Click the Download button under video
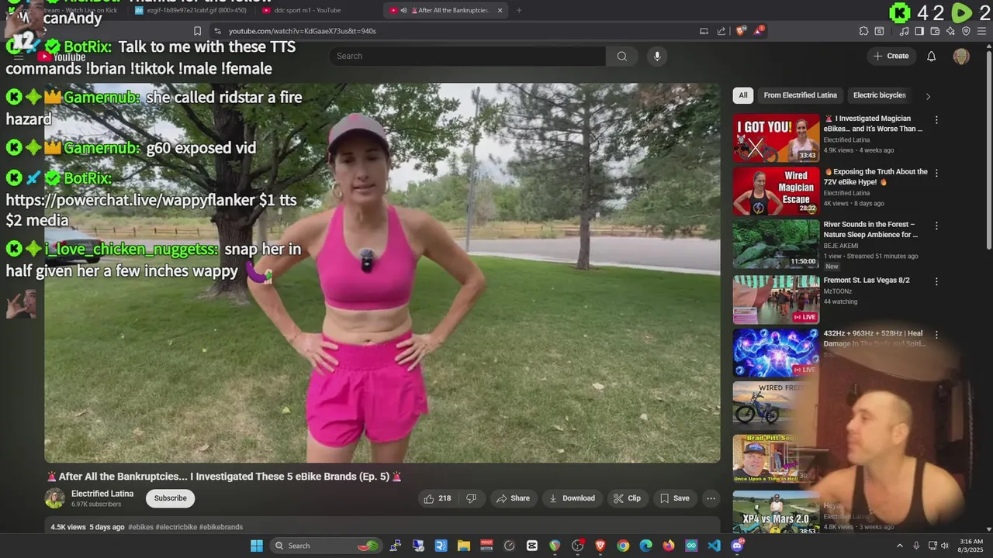This screenshot has height=558, width=993. (572, 498)
